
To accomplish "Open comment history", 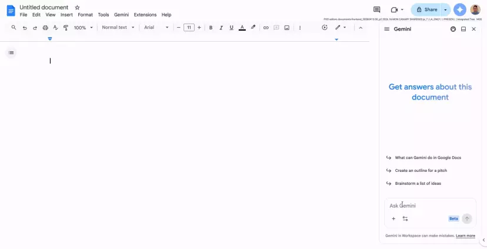I will coord(377,9).
